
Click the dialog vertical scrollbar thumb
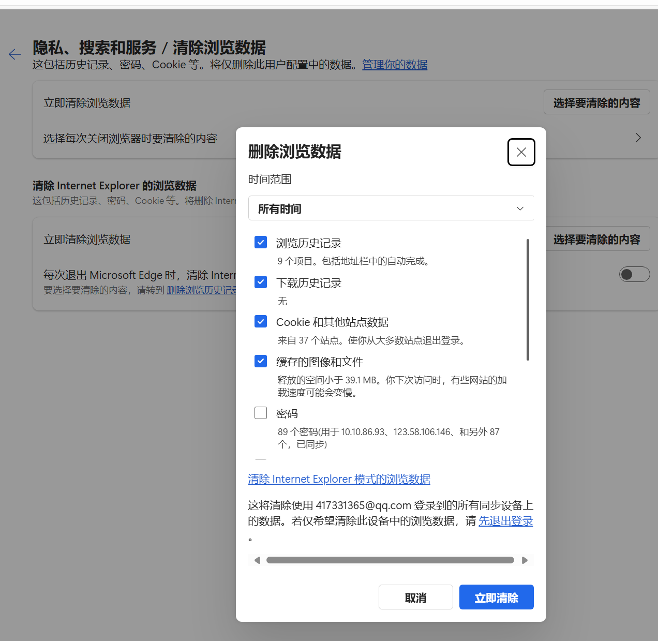tap(528, 300)
